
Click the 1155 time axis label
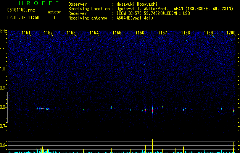117,33
